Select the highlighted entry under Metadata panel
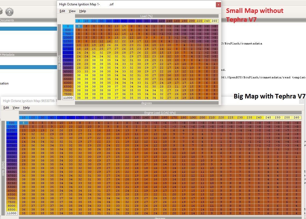306x219 pixels. click(x=28, y=67)
